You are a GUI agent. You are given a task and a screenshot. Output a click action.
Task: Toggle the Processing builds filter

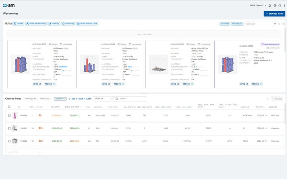tap(68, 24)
